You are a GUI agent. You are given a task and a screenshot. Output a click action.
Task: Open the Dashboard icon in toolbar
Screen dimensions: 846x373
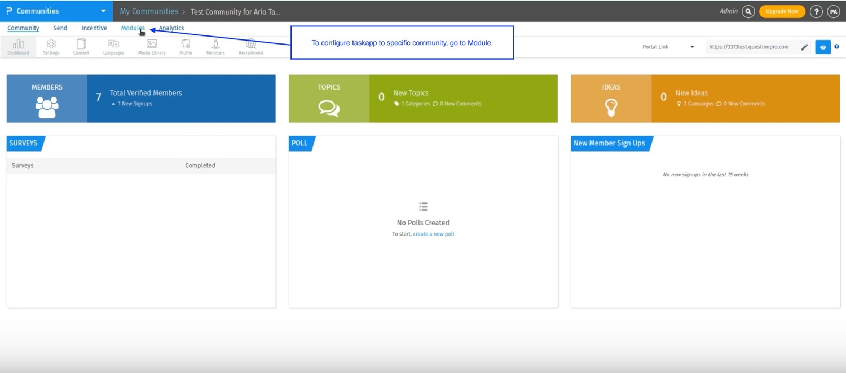coord(18,47)
